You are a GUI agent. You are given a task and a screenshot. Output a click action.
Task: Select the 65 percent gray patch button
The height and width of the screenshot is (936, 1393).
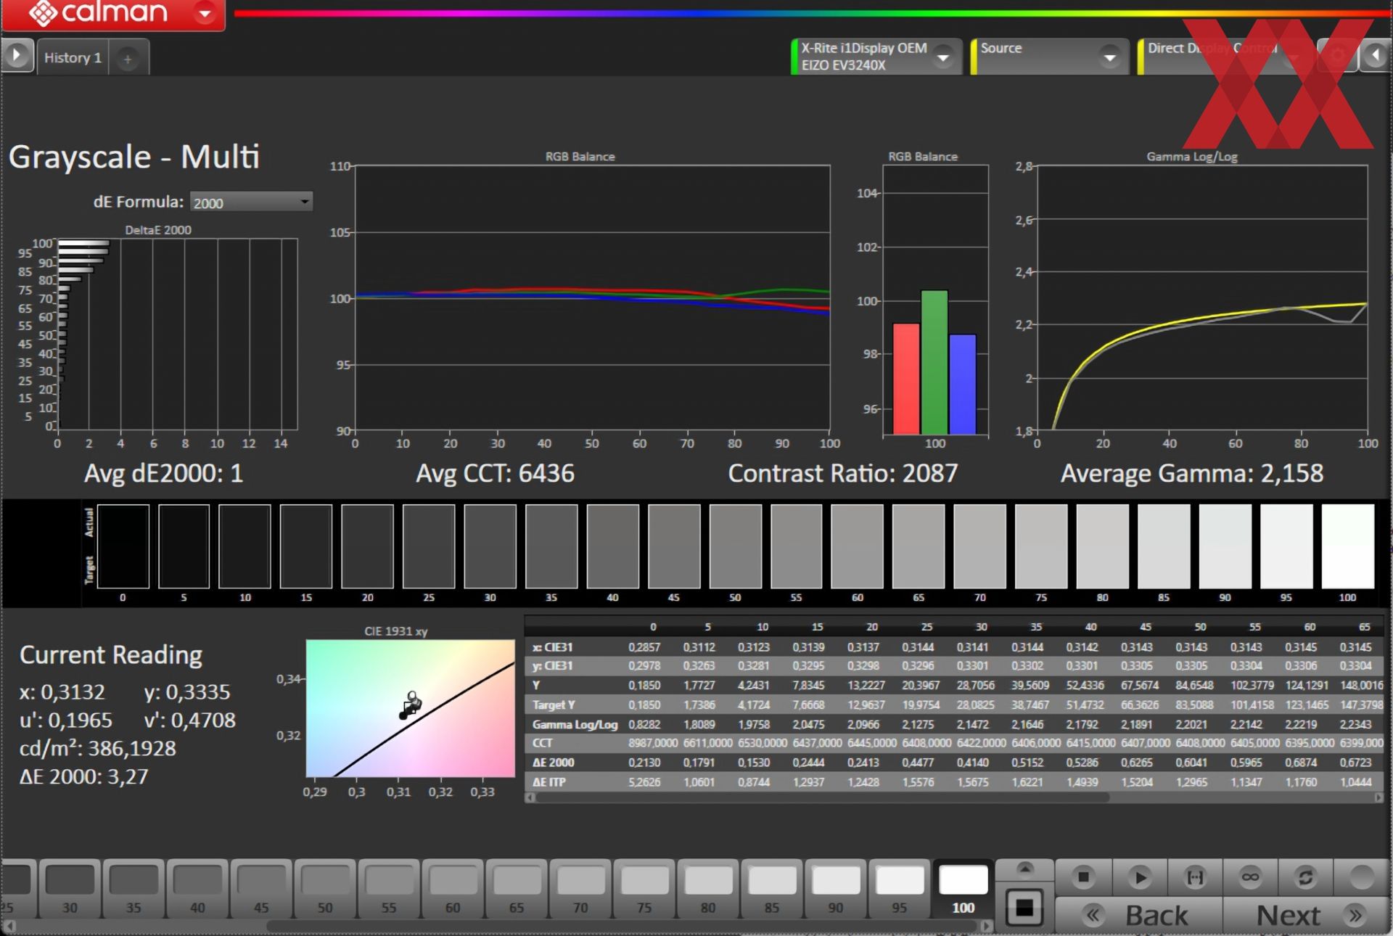click(x=517, y=890)
